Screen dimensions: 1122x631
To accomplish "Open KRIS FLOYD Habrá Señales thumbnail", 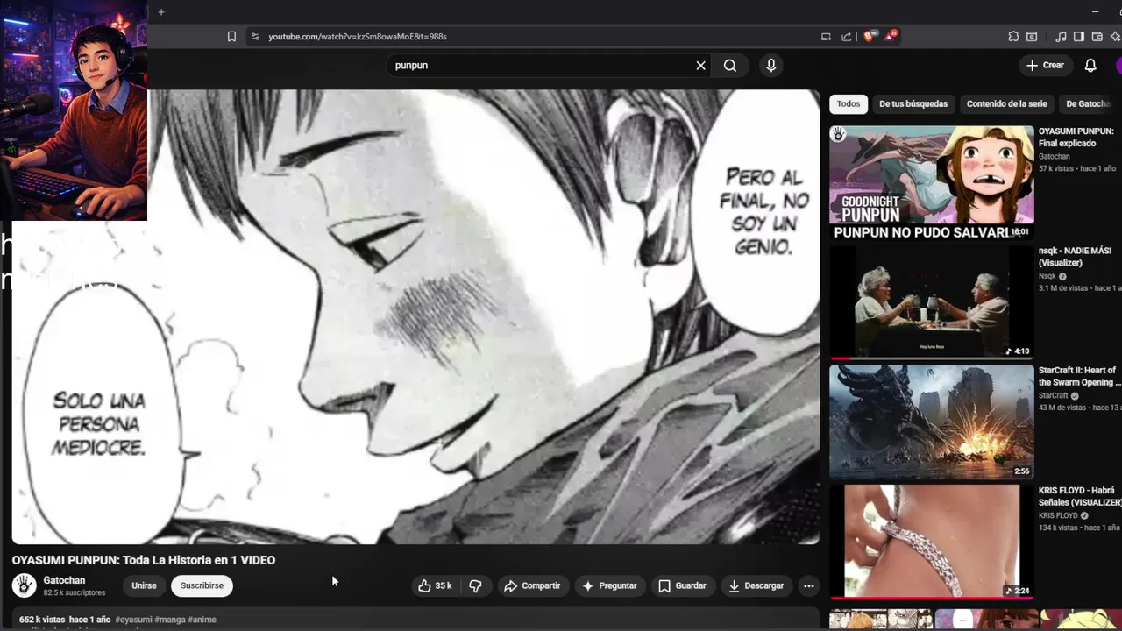I will point(932,542).
